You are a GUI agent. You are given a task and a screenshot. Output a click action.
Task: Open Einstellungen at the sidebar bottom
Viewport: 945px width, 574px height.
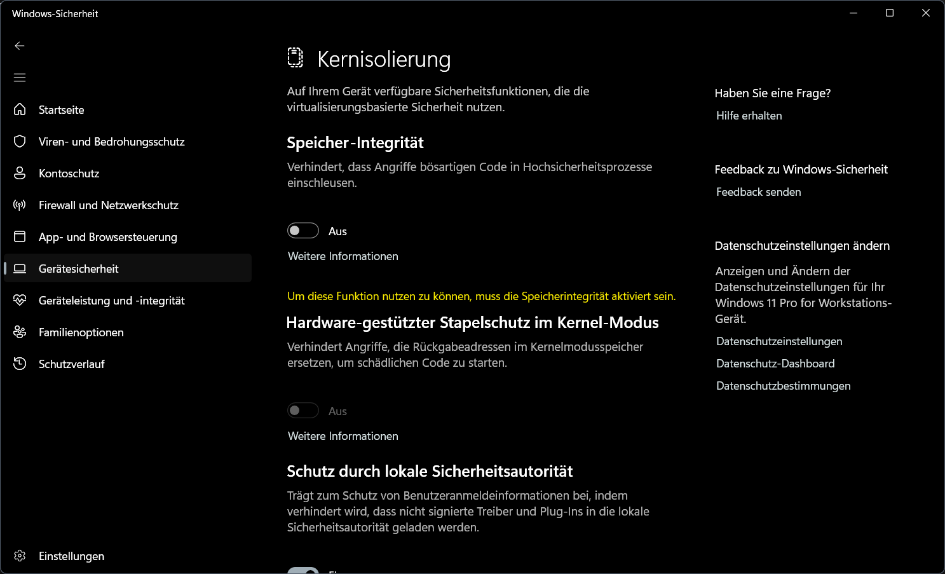tap(128, 556)
